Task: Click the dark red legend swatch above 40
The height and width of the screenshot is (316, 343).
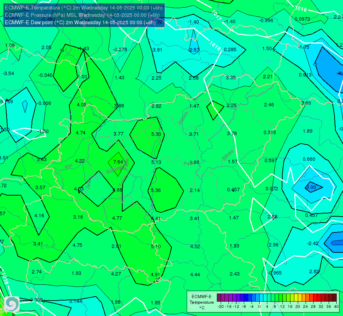Action: click(335, 298)
